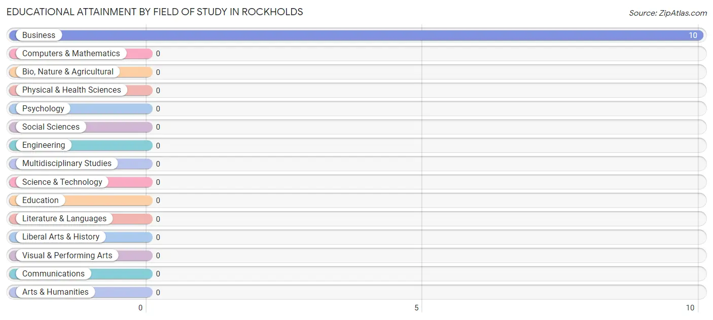713x320 pixels.
Task: Click the Source: ZipAtlas.com credit
Action: click(668, 13)
